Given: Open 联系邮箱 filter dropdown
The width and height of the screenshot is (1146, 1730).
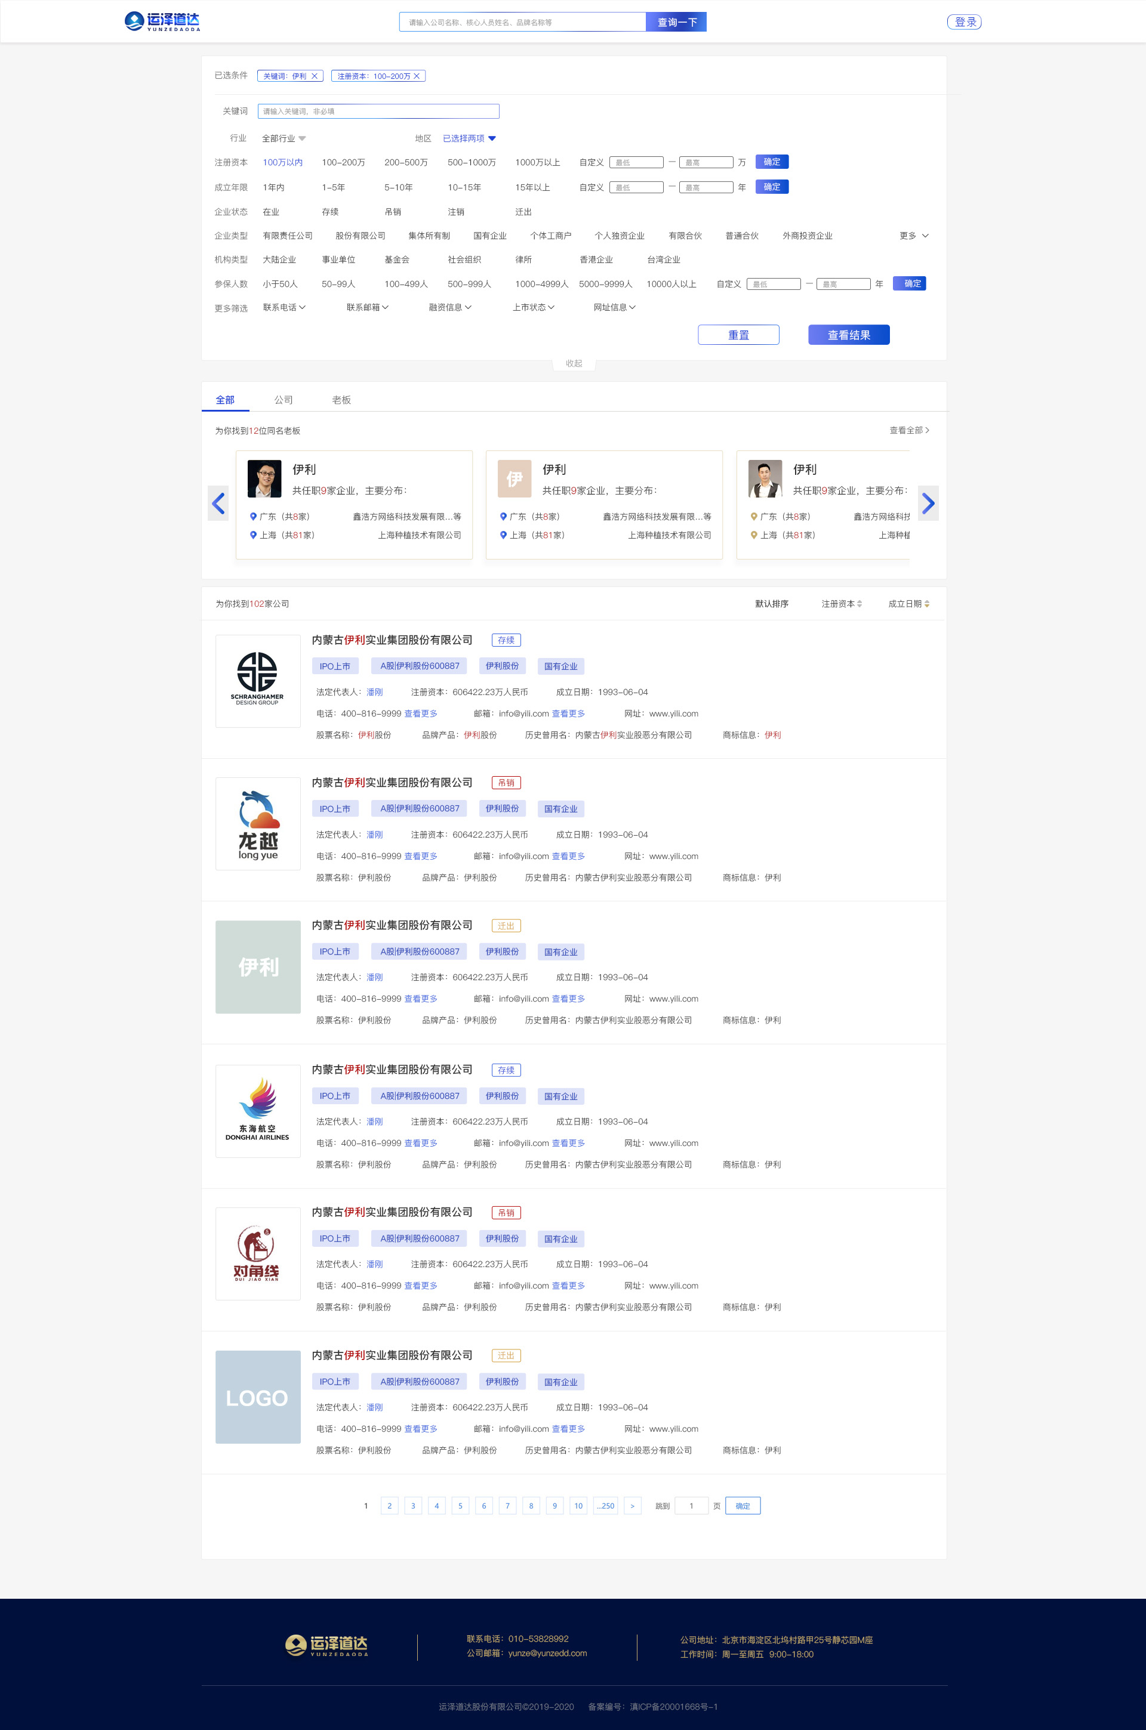Looking at the screenshot, I should tap(368, 307).
